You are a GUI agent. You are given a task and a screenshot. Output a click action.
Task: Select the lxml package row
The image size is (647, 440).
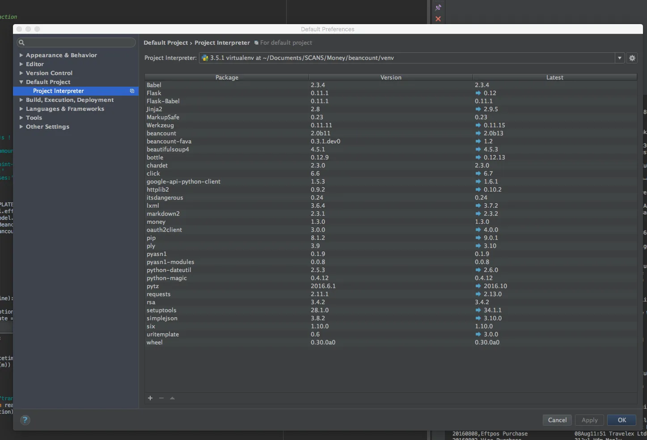[x=391, y=205]
